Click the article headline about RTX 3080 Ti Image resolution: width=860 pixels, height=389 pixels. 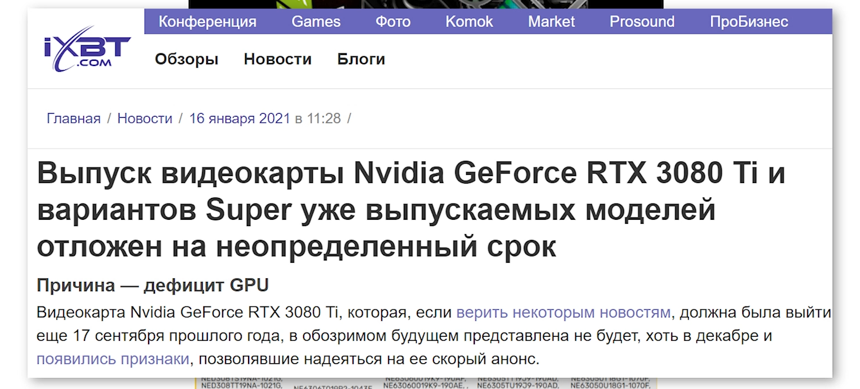coord(411,211)
